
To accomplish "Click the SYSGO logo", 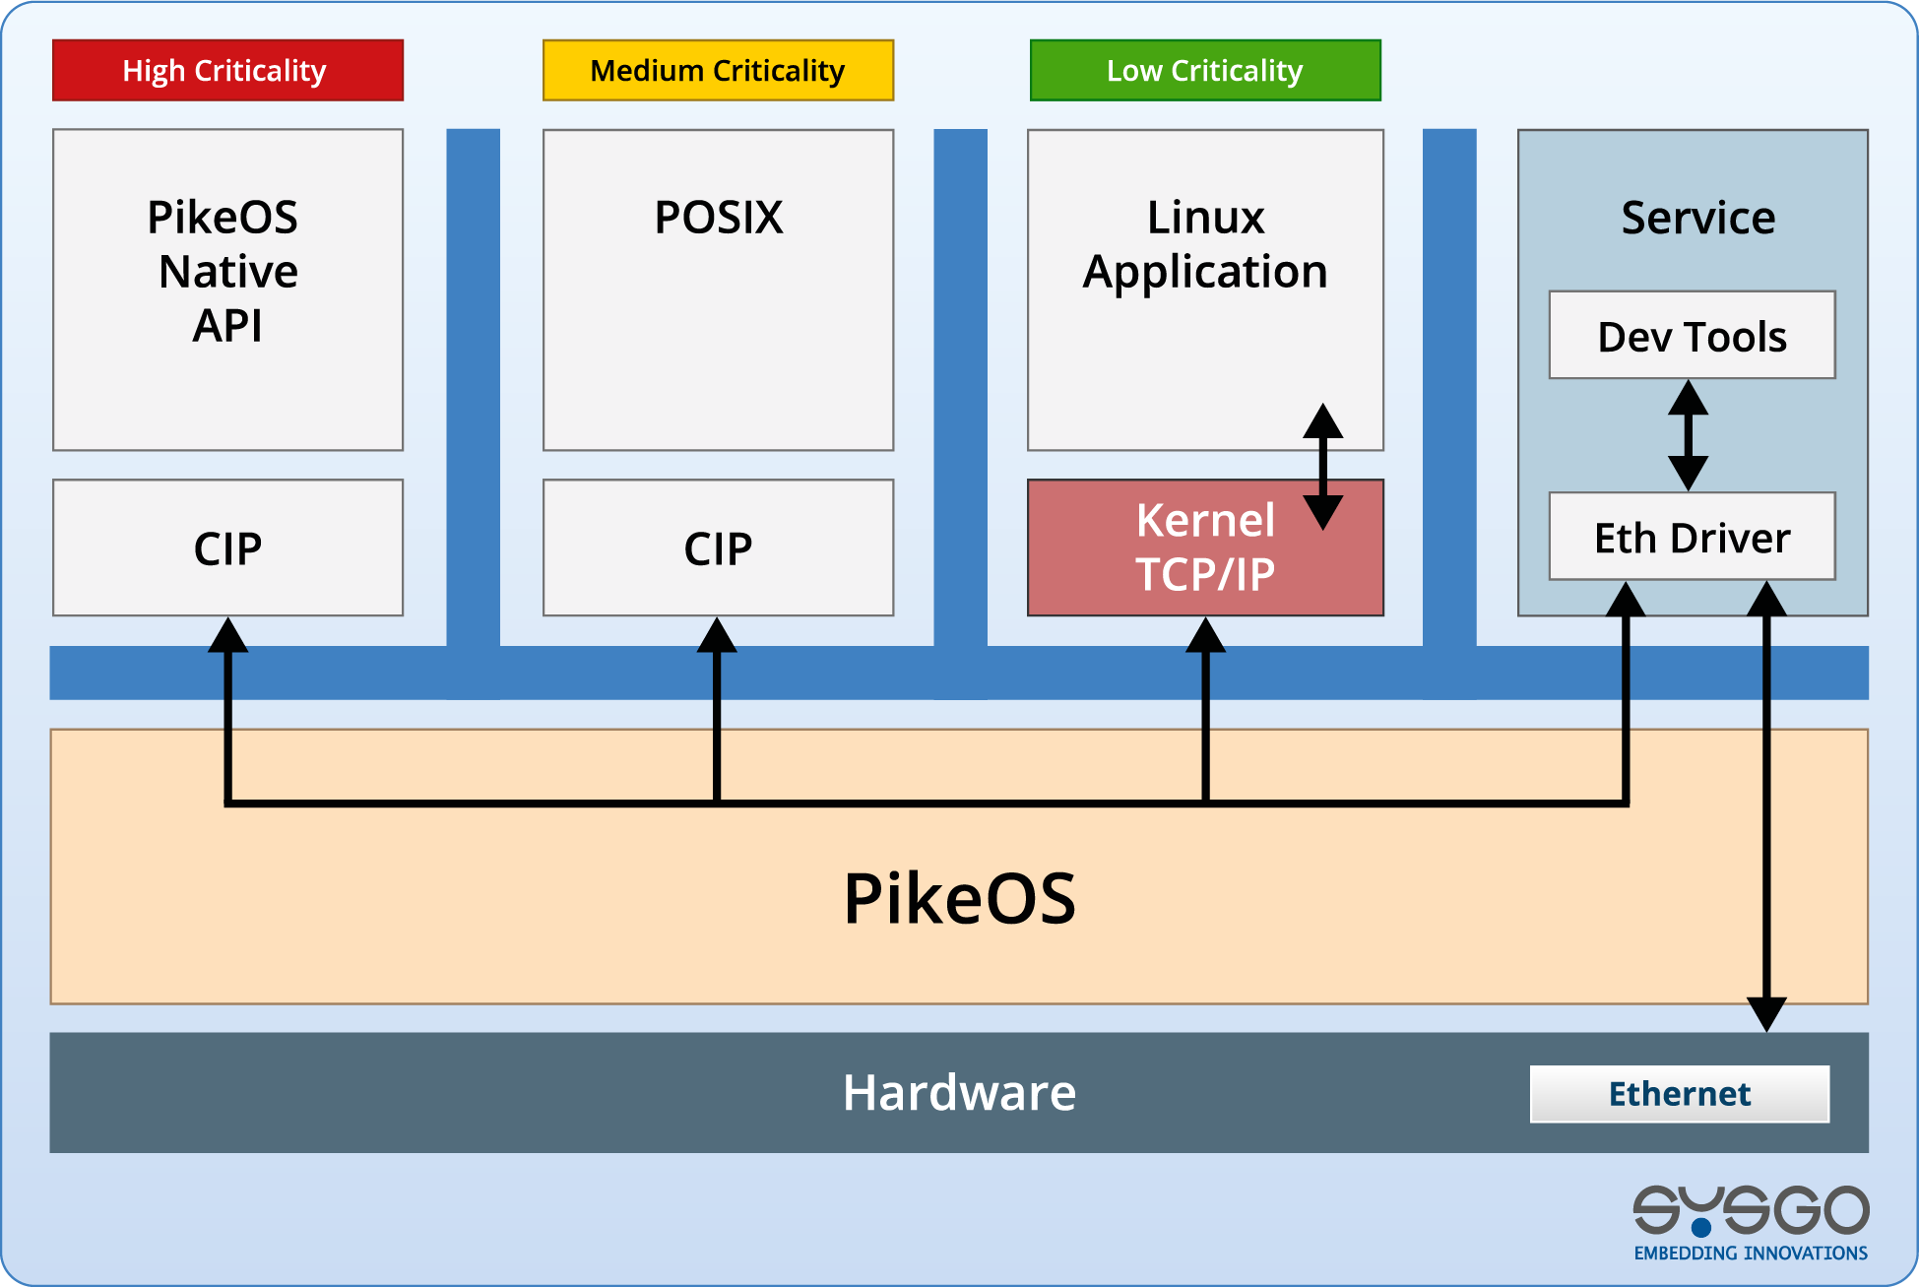I will pyautogui.click(x=1751, y=1211).
